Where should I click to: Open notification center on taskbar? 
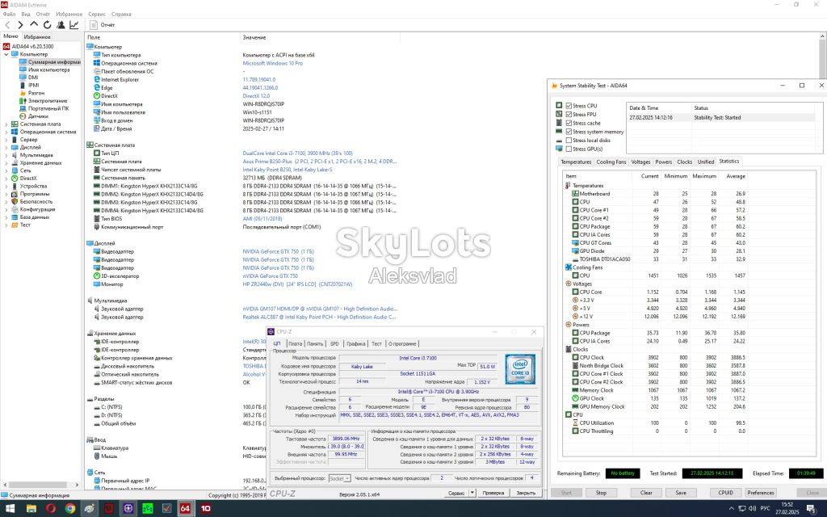(812, 509)
